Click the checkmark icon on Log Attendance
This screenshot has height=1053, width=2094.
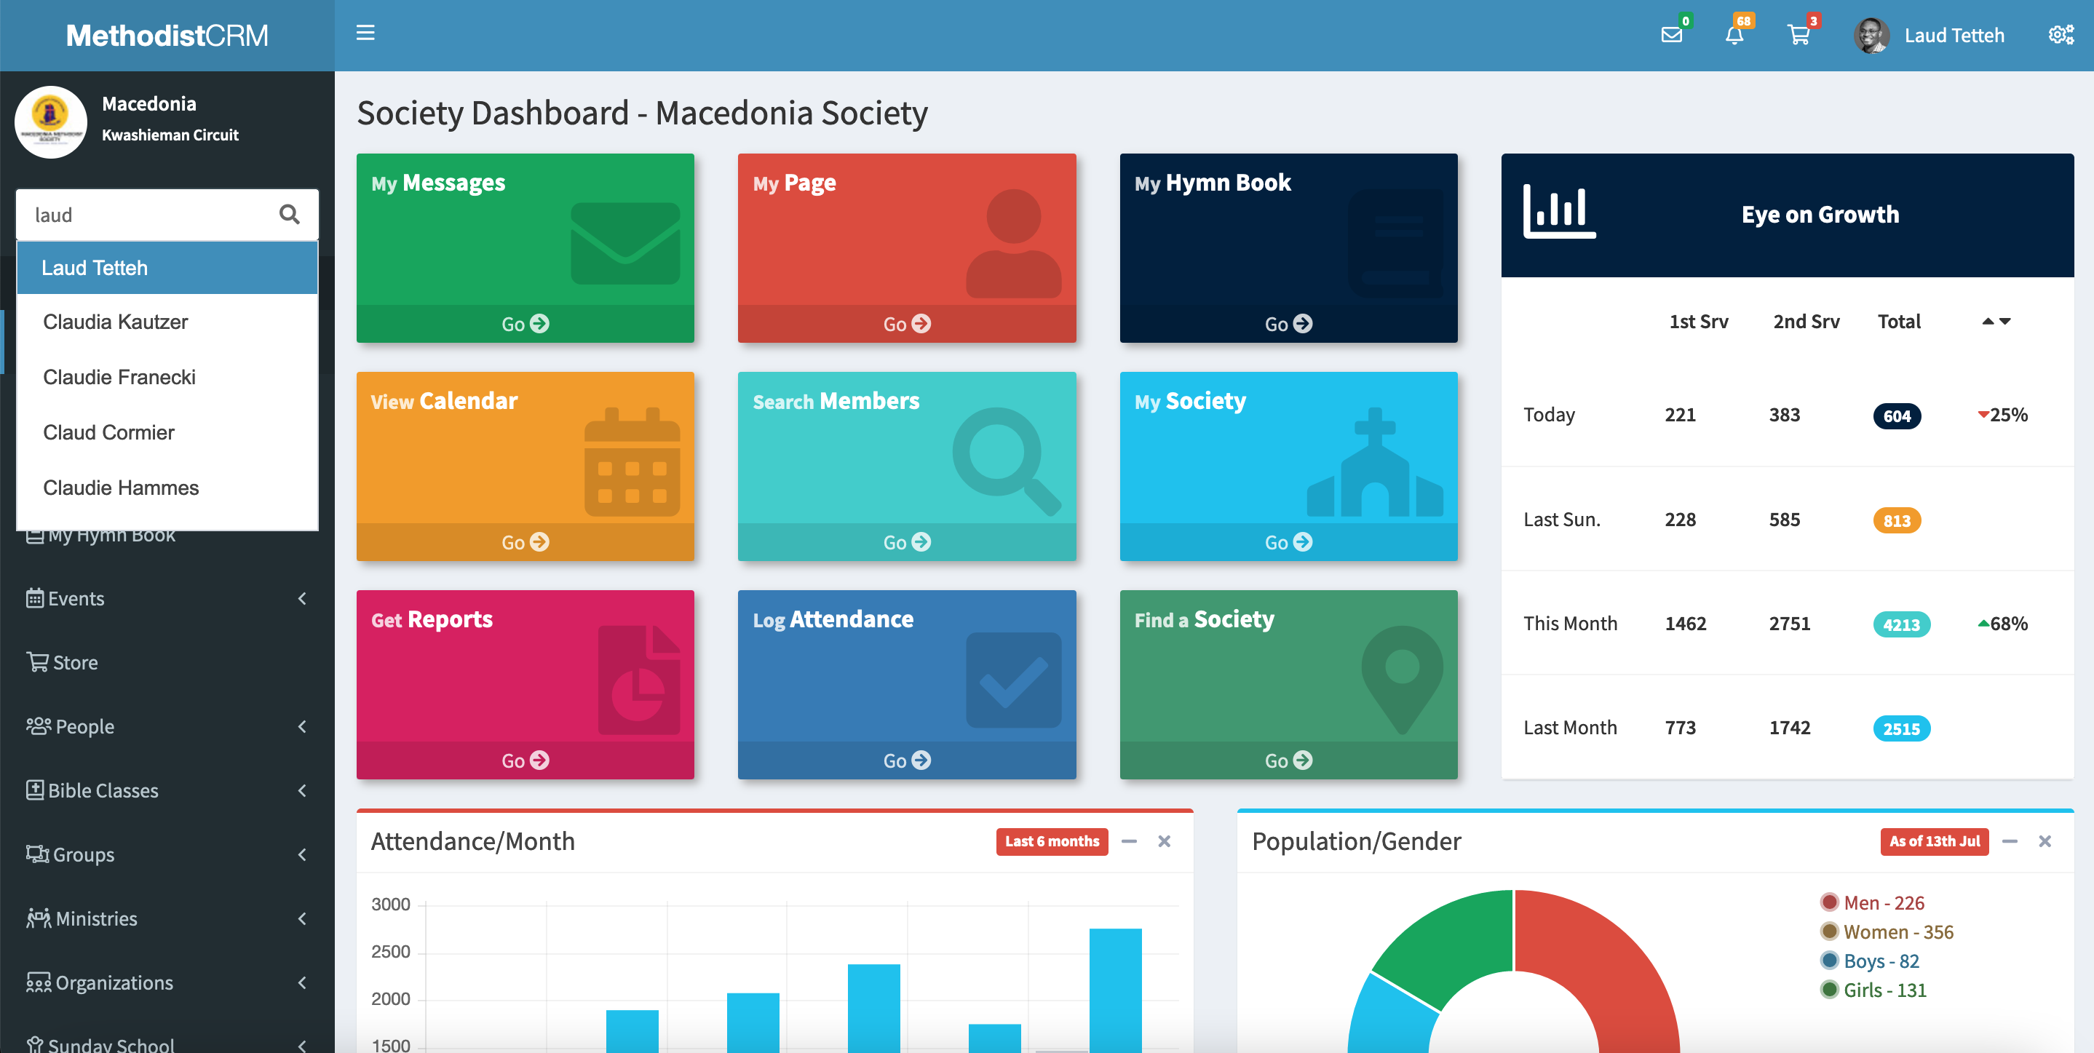(1013, 680)
